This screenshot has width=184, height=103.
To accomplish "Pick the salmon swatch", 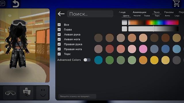I will tap(121, 49).
